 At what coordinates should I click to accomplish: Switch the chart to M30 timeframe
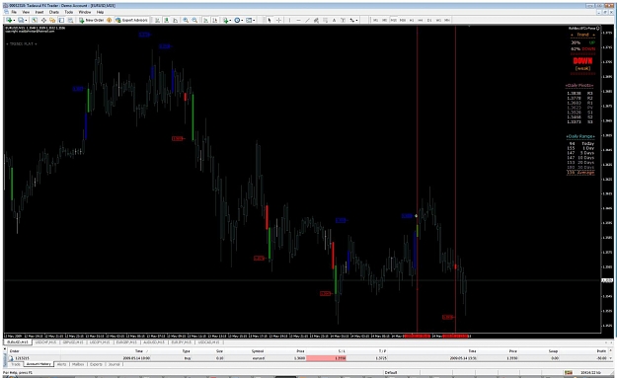coord(403,20)
